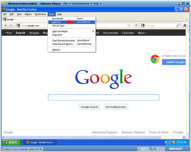Click the vertical scrollbar up arrow

click(187, 31)
